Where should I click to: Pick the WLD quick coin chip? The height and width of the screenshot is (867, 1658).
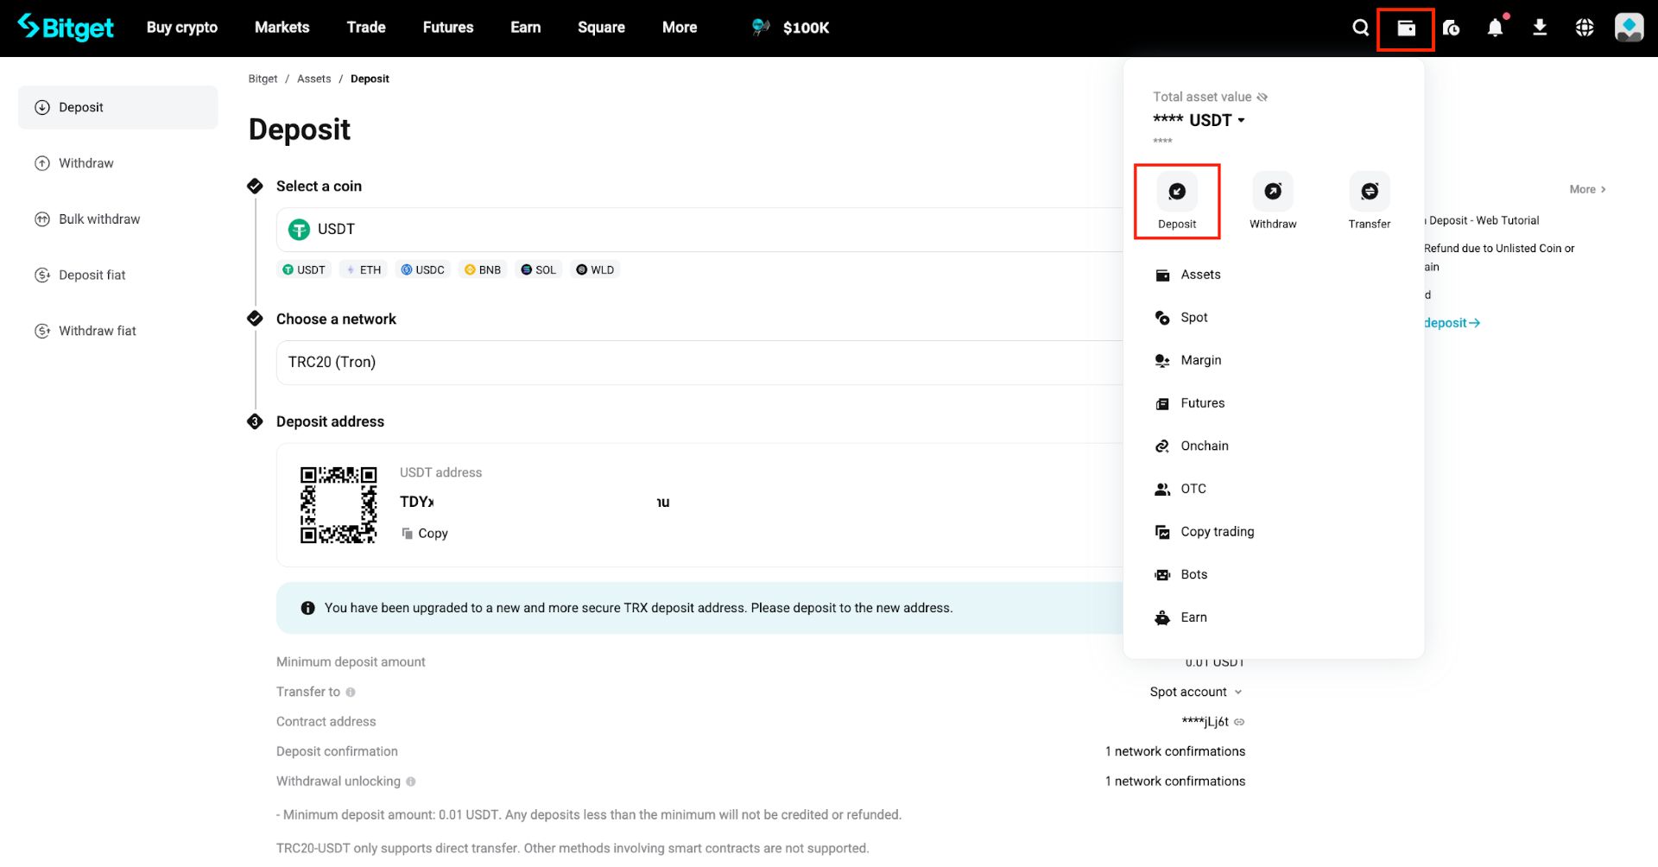pos(595,269)
